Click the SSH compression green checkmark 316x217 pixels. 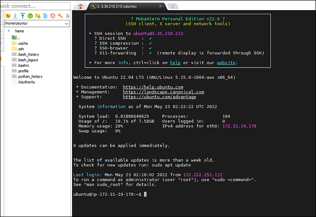pos(150,43)
